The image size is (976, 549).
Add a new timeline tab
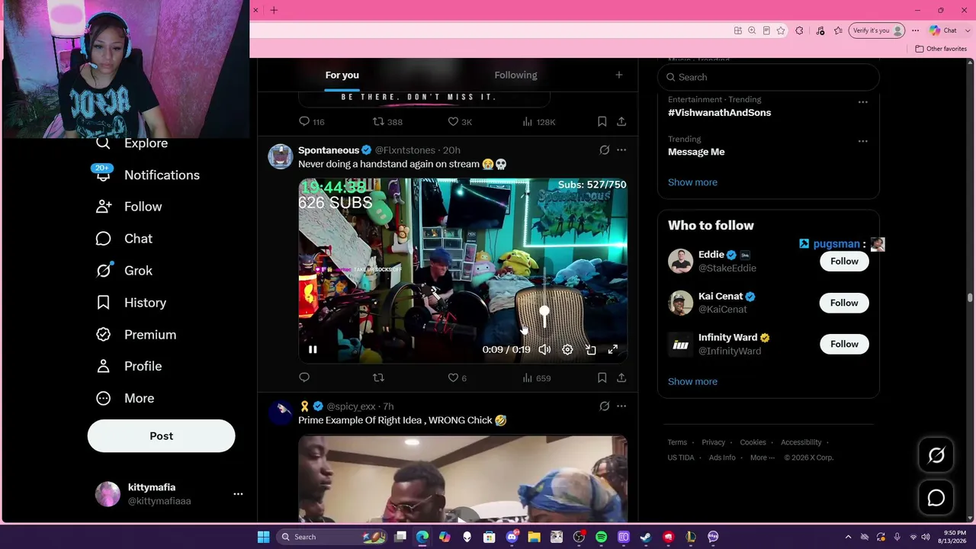click(x=619, y=75)
